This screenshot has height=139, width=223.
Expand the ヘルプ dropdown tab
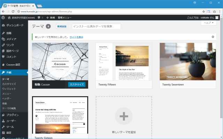coord(209,23)
